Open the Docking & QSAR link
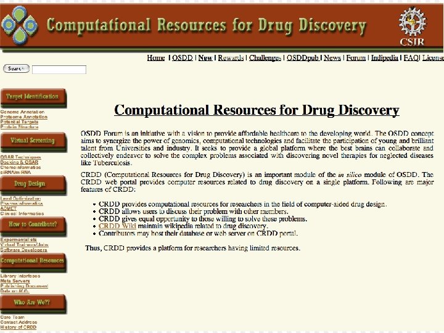The width and height of the screenshot is (444, 333). pos(19,162)
